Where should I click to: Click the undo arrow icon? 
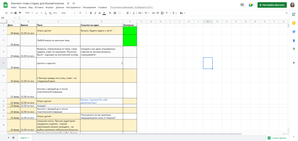pyautogui.click(x=7, y=13)
